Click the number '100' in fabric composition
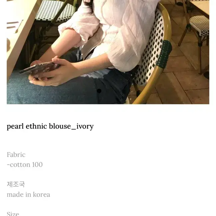 37,164
